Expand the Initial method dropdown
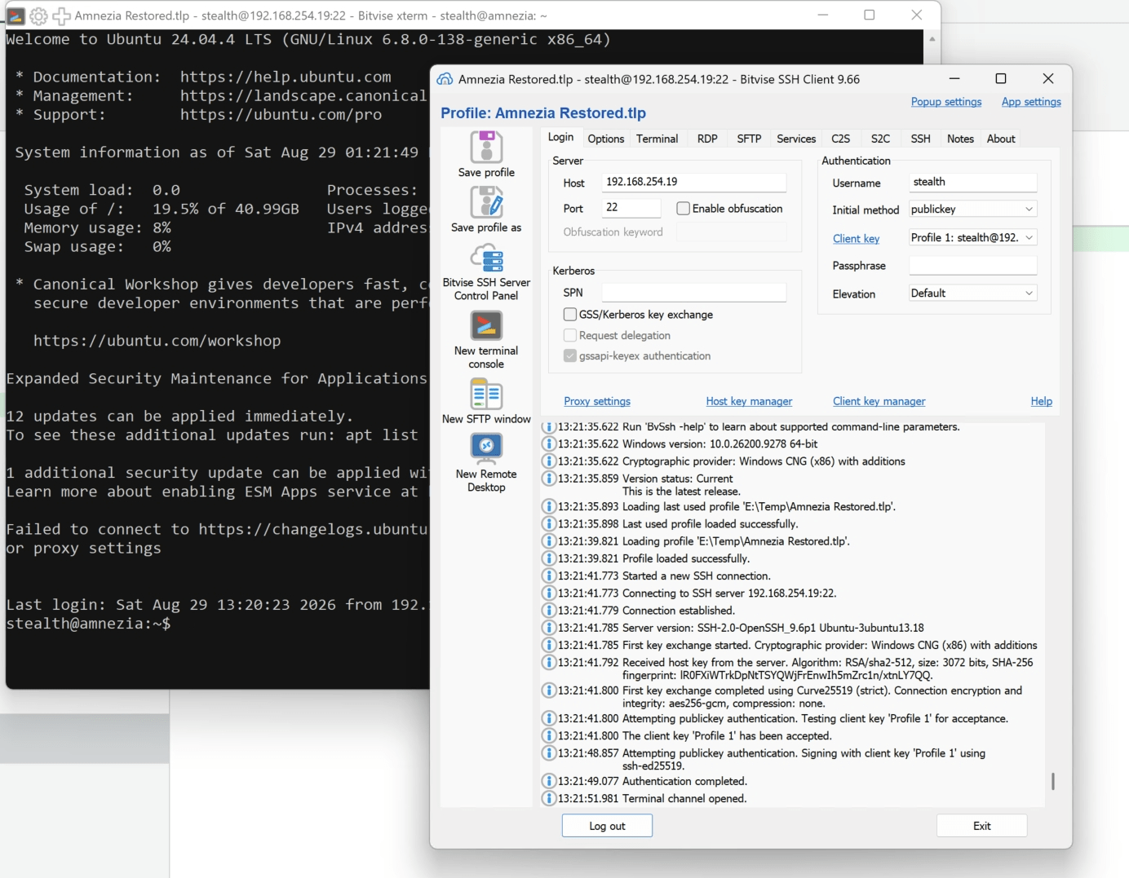 click(x=972, y=210)
